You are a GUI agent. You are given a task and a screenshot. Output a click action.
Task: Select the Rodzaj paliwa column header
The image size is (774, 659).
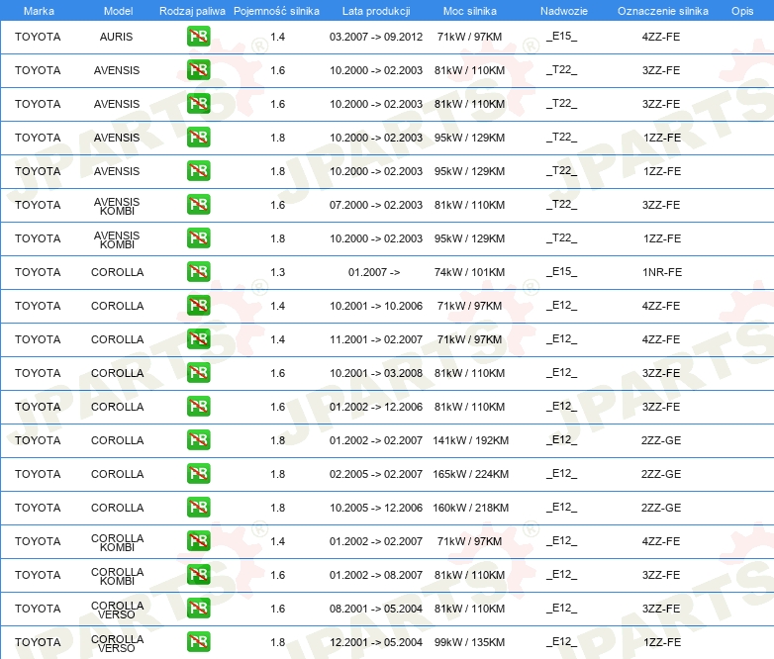click(192, 11)
